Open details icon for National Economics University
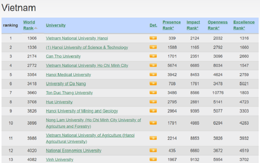The width and height of the screenshot is (260, 163). 153,150
